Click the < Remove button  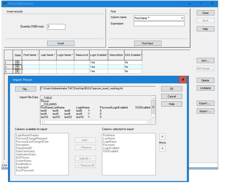(85, 147)
